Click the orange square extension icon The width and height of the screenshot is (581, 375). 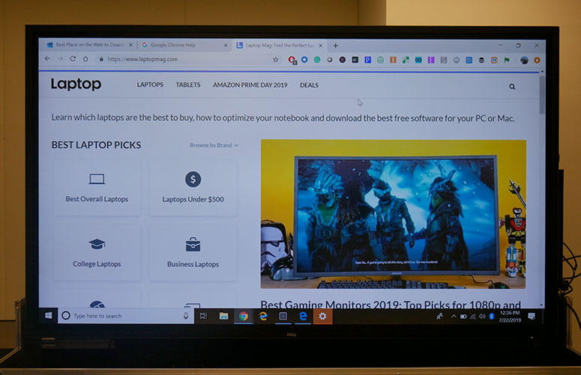(393, 60)
